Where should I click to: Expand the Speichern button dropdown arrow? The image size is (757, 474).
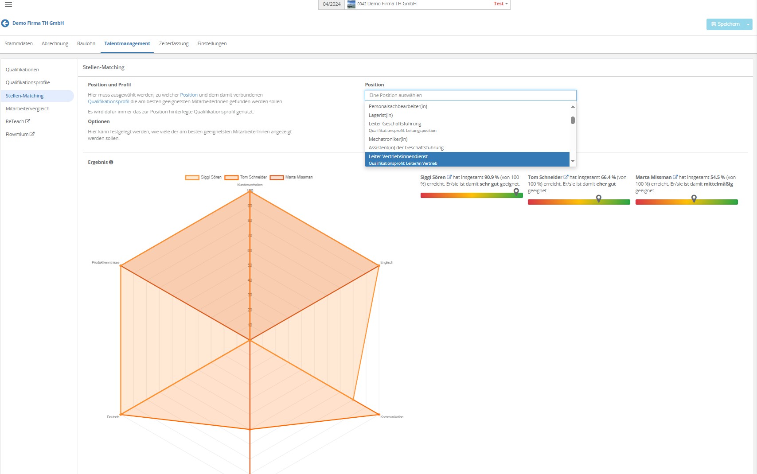pos(748,24)
